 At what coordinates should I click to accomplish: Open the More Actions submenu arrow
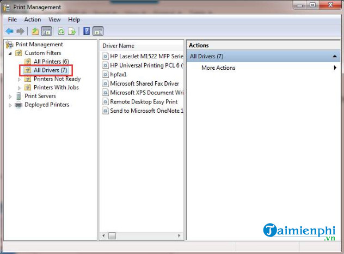tap(335, 68)
